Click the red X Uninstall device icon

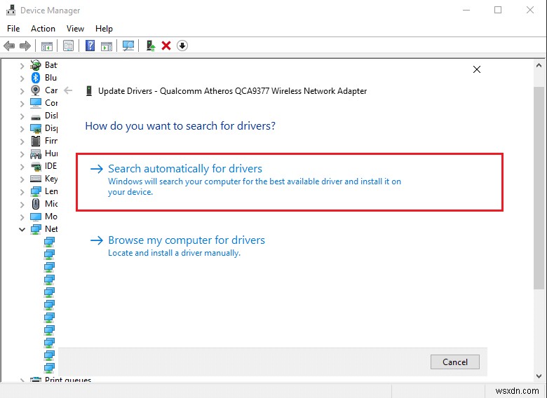(166, 46)
